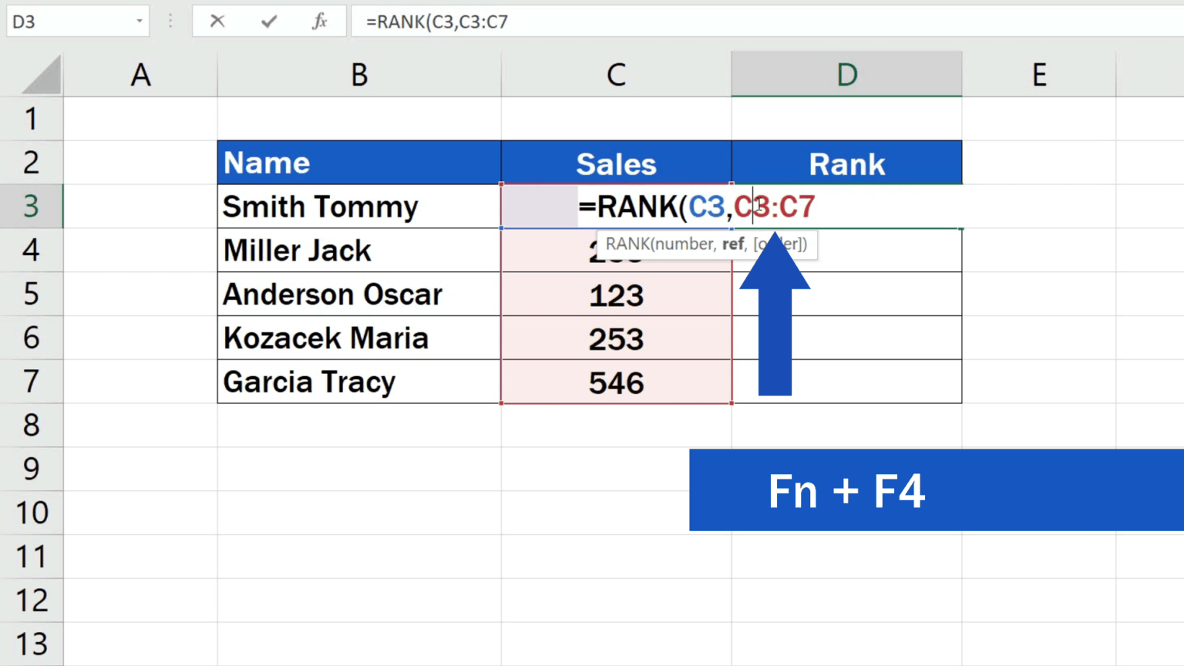This screenshot has width=1184, height=666.
Task: Click the Fn + F4 banner
Action: coord(846,490)
